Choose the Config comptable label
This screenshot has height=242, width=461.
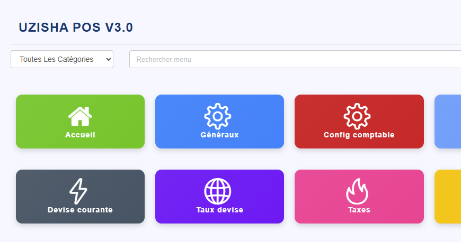359,135
